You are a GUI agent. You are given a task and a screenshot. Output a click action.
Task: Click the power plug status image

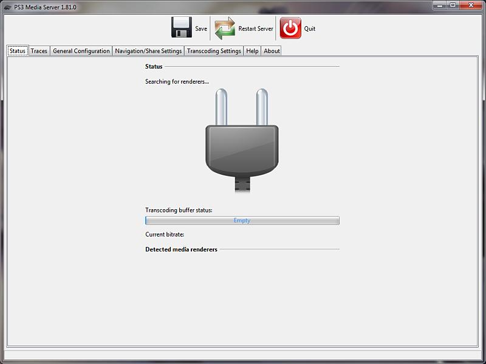(242, 141)
